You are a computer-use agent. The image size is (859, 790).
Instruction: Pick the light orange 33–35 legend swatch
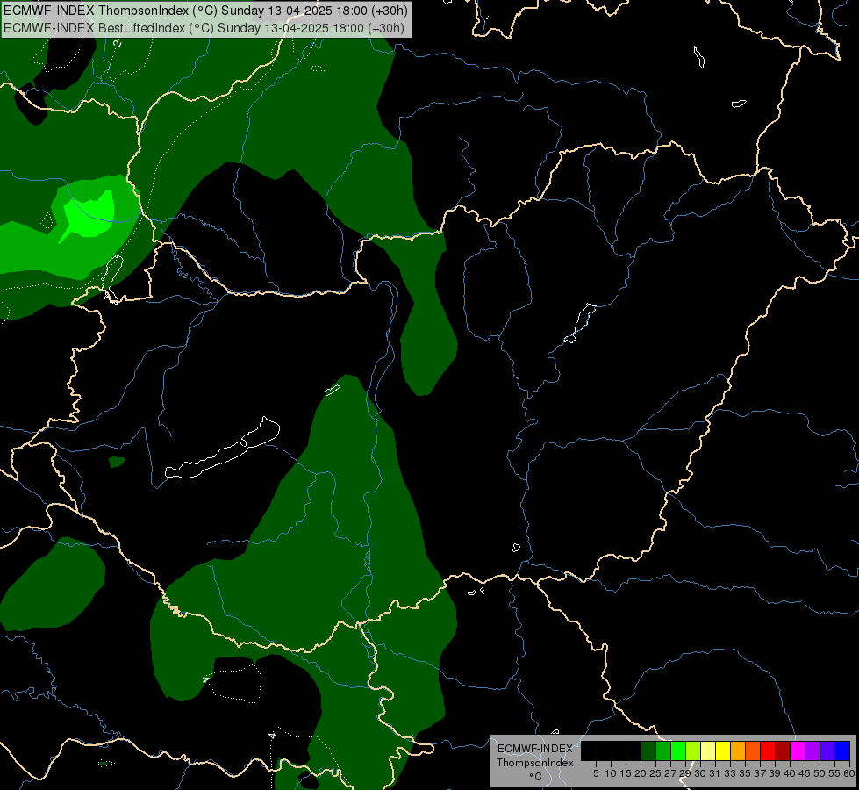(738, 750)
